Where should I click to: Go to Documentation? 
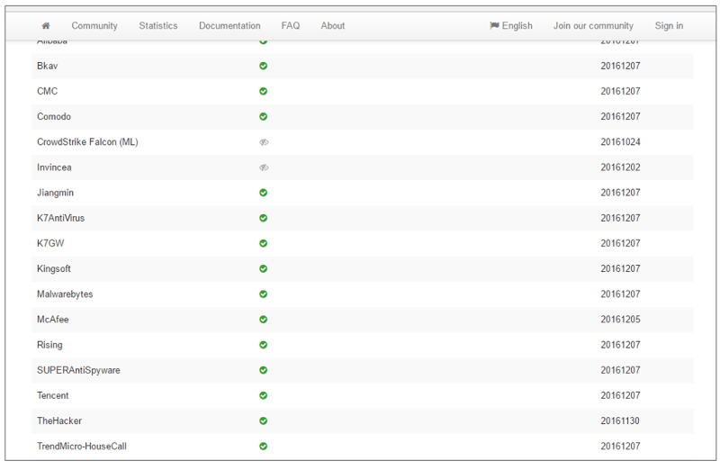click(229, 26)
